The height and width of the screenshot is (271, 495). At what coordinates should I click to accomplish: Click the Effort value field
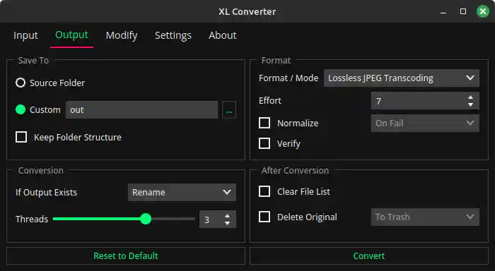(x=425, y=101)
